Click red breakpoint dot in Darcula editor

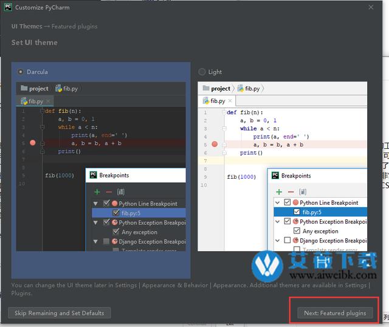tap(33, 143)
